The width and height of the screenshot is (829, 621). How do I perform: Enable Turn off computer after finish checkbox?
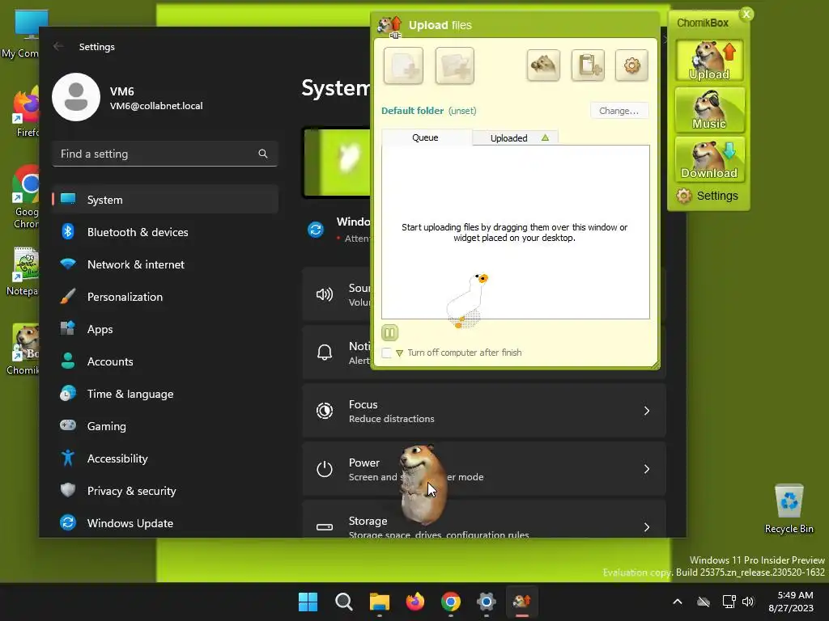(386, 353)
